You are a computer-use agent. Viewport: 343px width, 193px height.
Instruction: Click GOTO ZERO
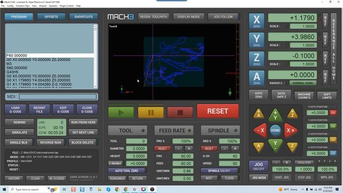[x=258, y=95]
